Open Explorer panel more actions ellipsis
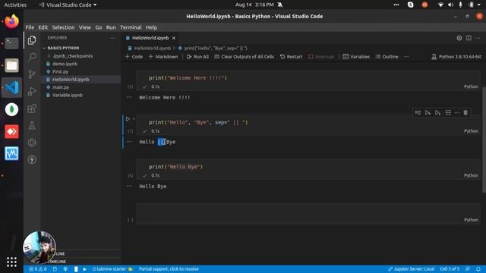Screen dimensions: 486x273 (112, 38)
